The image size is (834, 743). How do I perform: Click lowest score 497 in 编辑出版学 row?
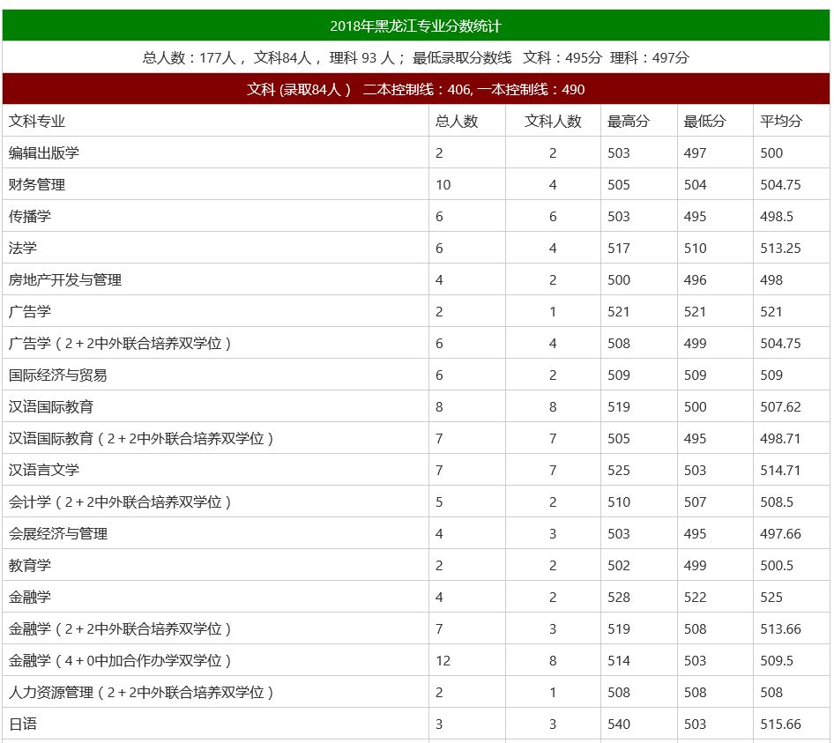point(696,153)
